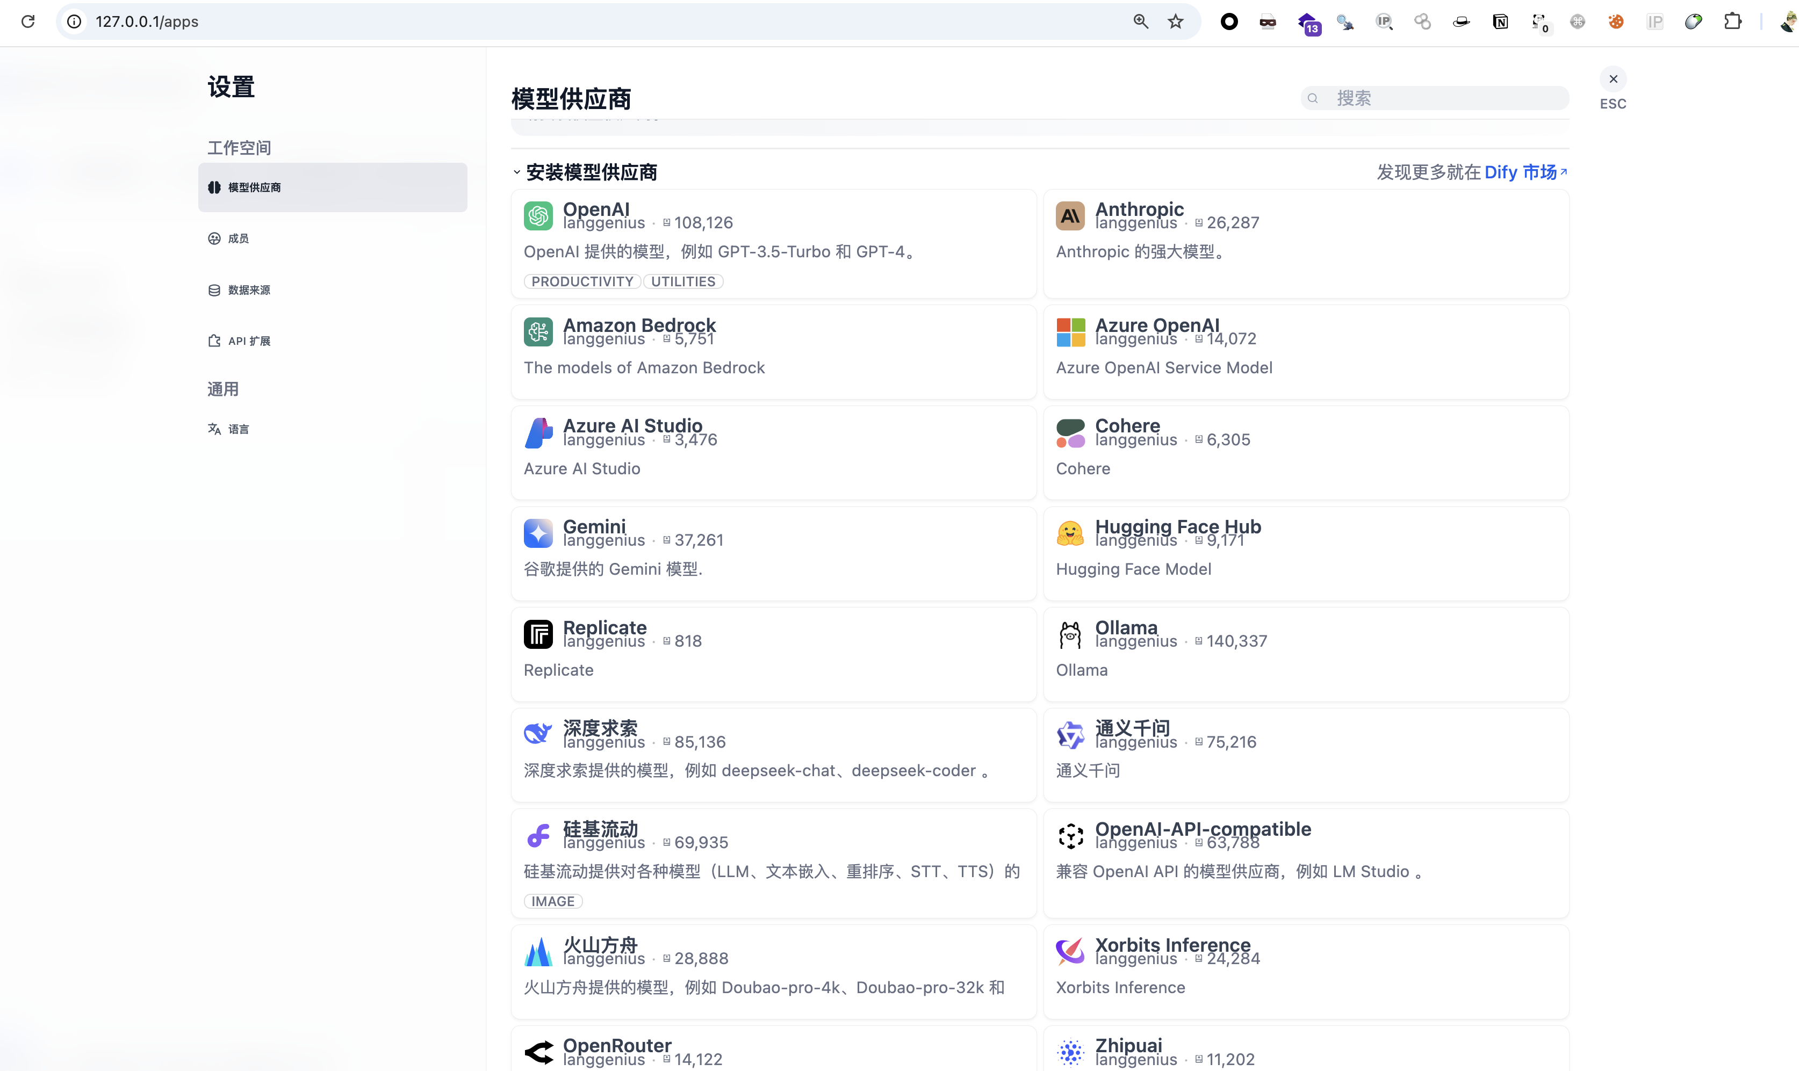Click the OpenAI provider logo icon
The width and height of the screenshot is (1799, 1071).
(x=538, y=216)
